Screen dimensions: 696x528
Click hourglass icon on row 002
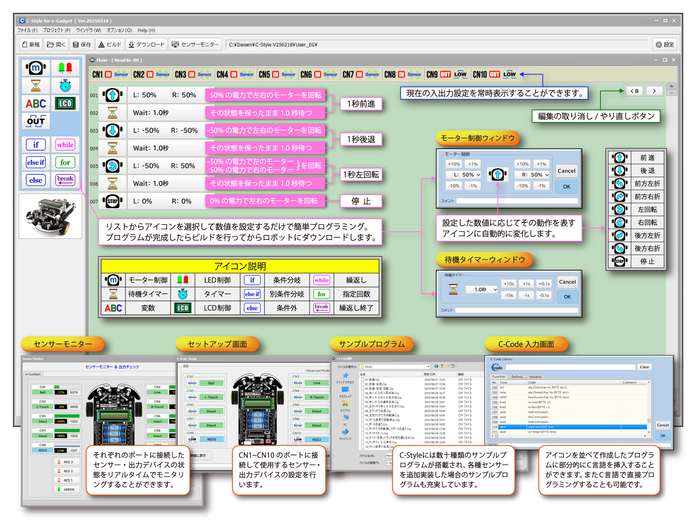pos(112,113)
